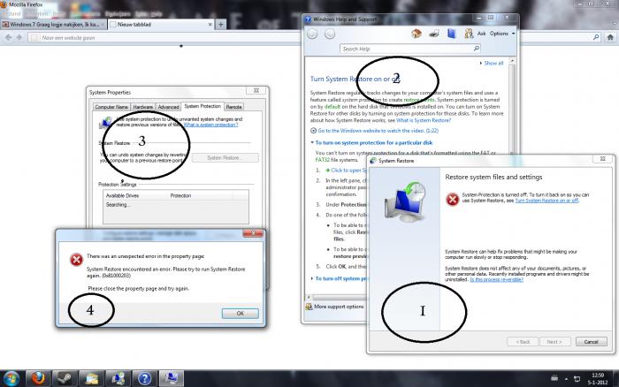Viewport: 619px width, 387px height.
Task: Click the Firefox home icon
Action: point(610,37)
